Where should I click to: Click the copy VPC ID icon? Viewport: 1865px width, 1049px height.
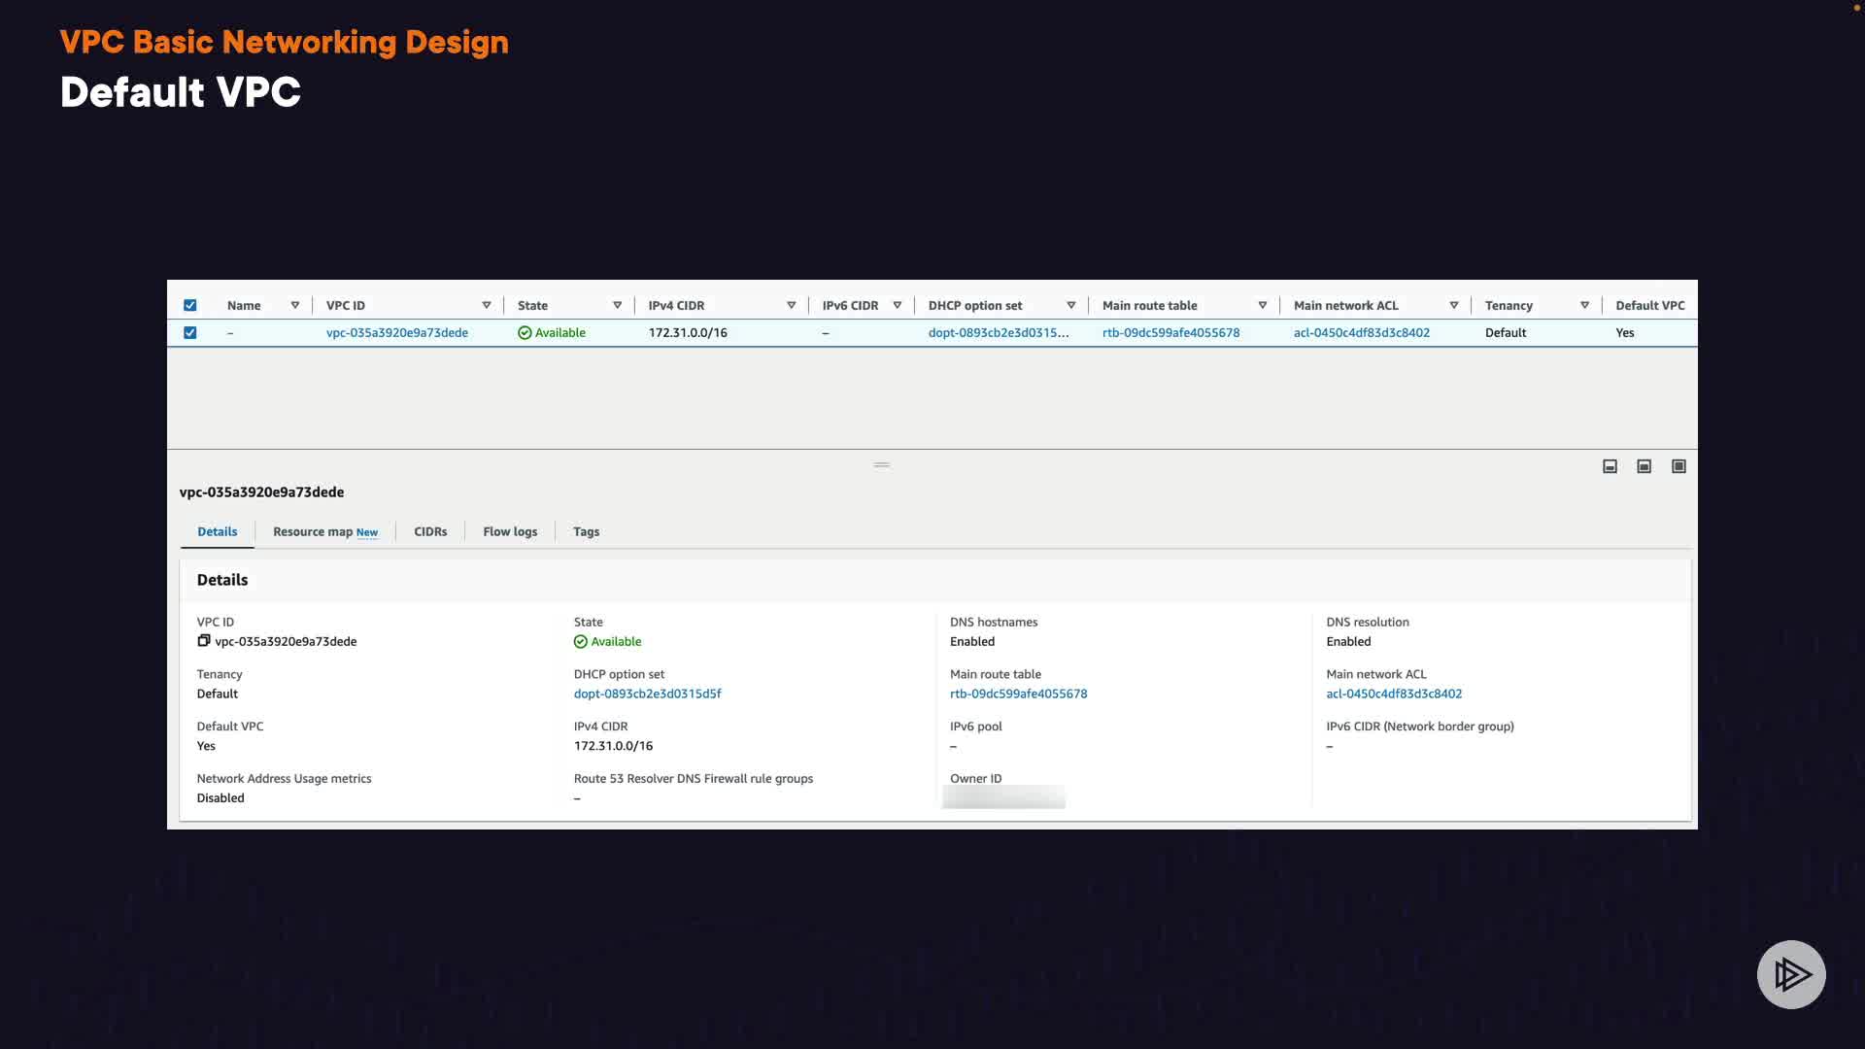[204, 641]
